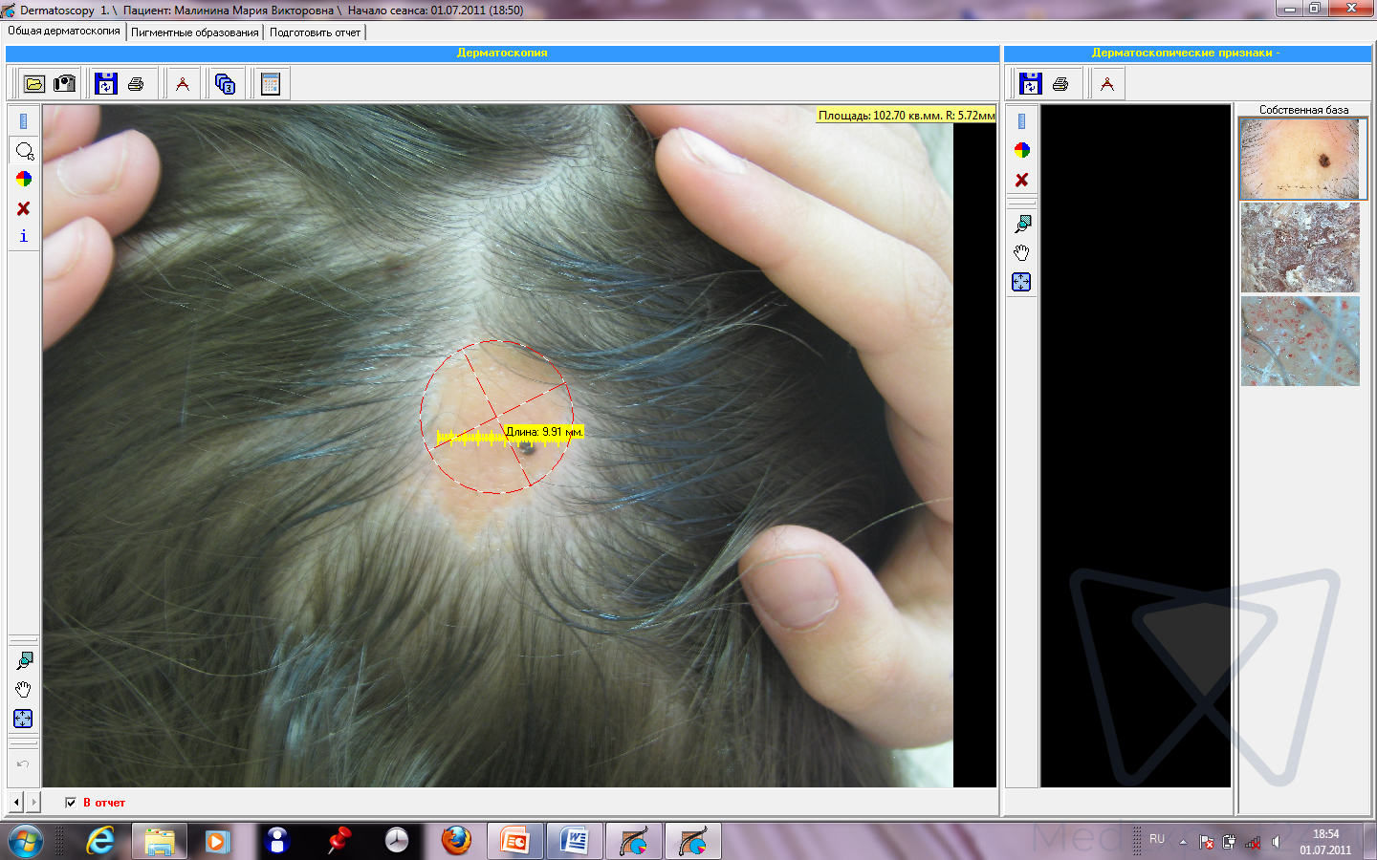Click the compass measure icon in the right toolbar

[1107, 84]
